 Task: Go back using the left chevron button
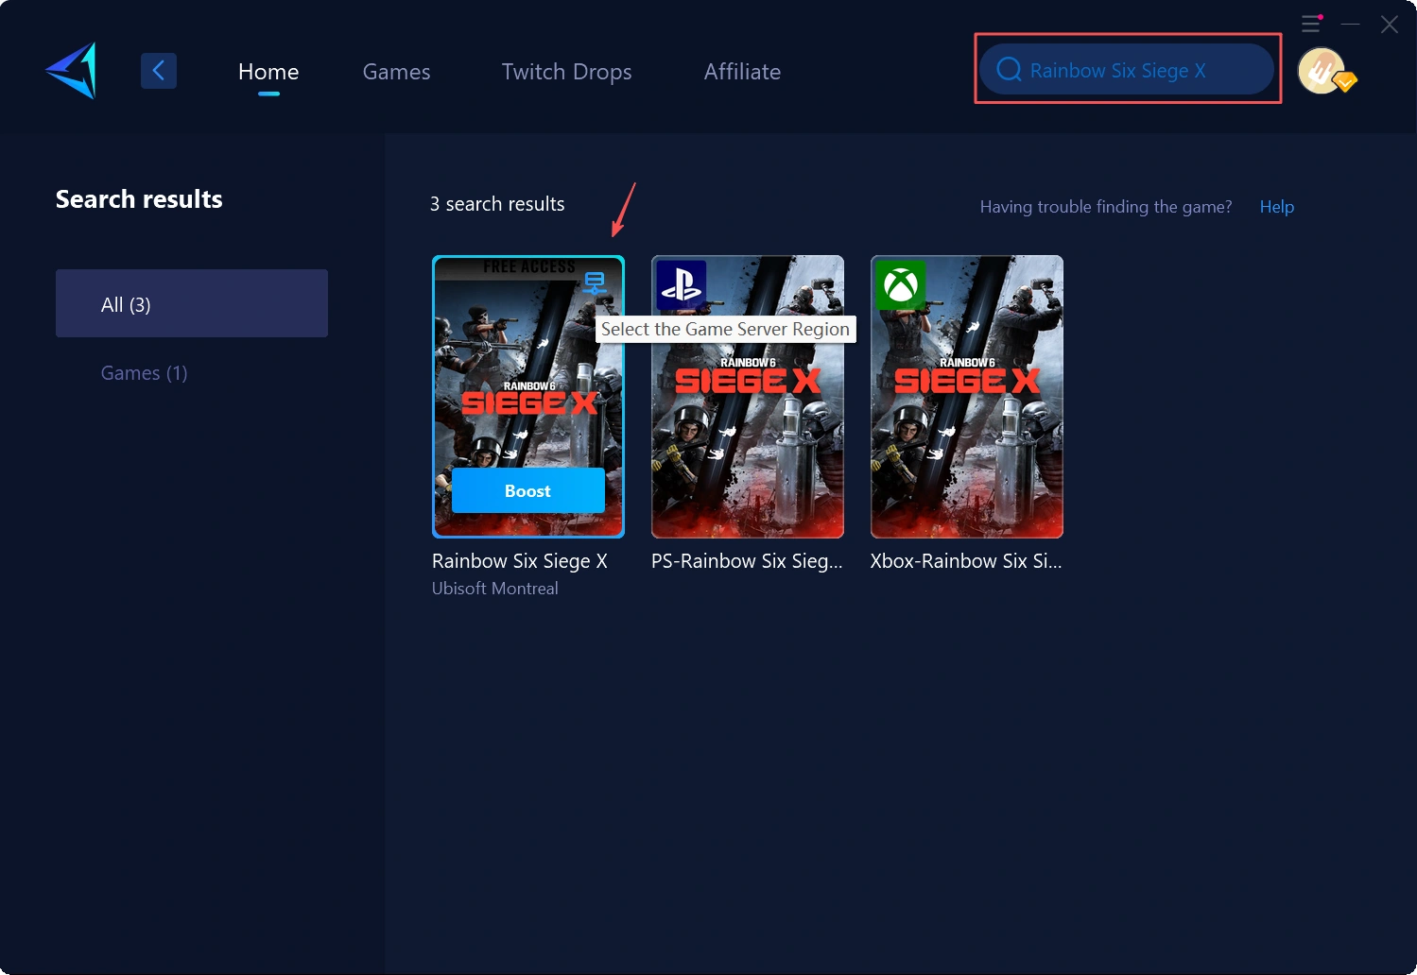coord(159,71)
